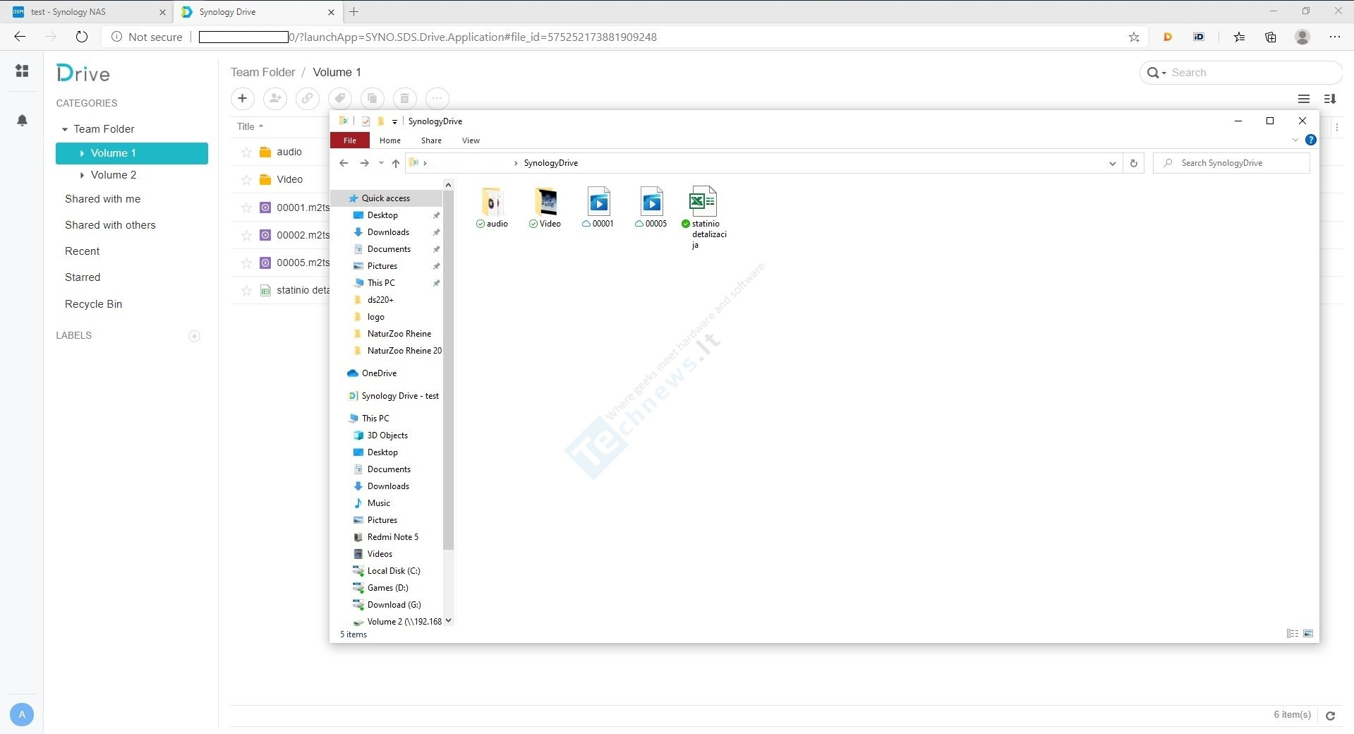
Task: Click the Create plus button in Drive toolbar
Action: click(242, 98)
